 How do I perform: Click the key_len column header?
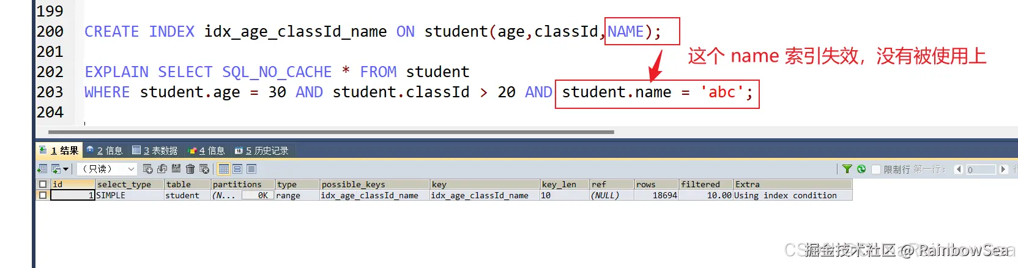(565, 184)
